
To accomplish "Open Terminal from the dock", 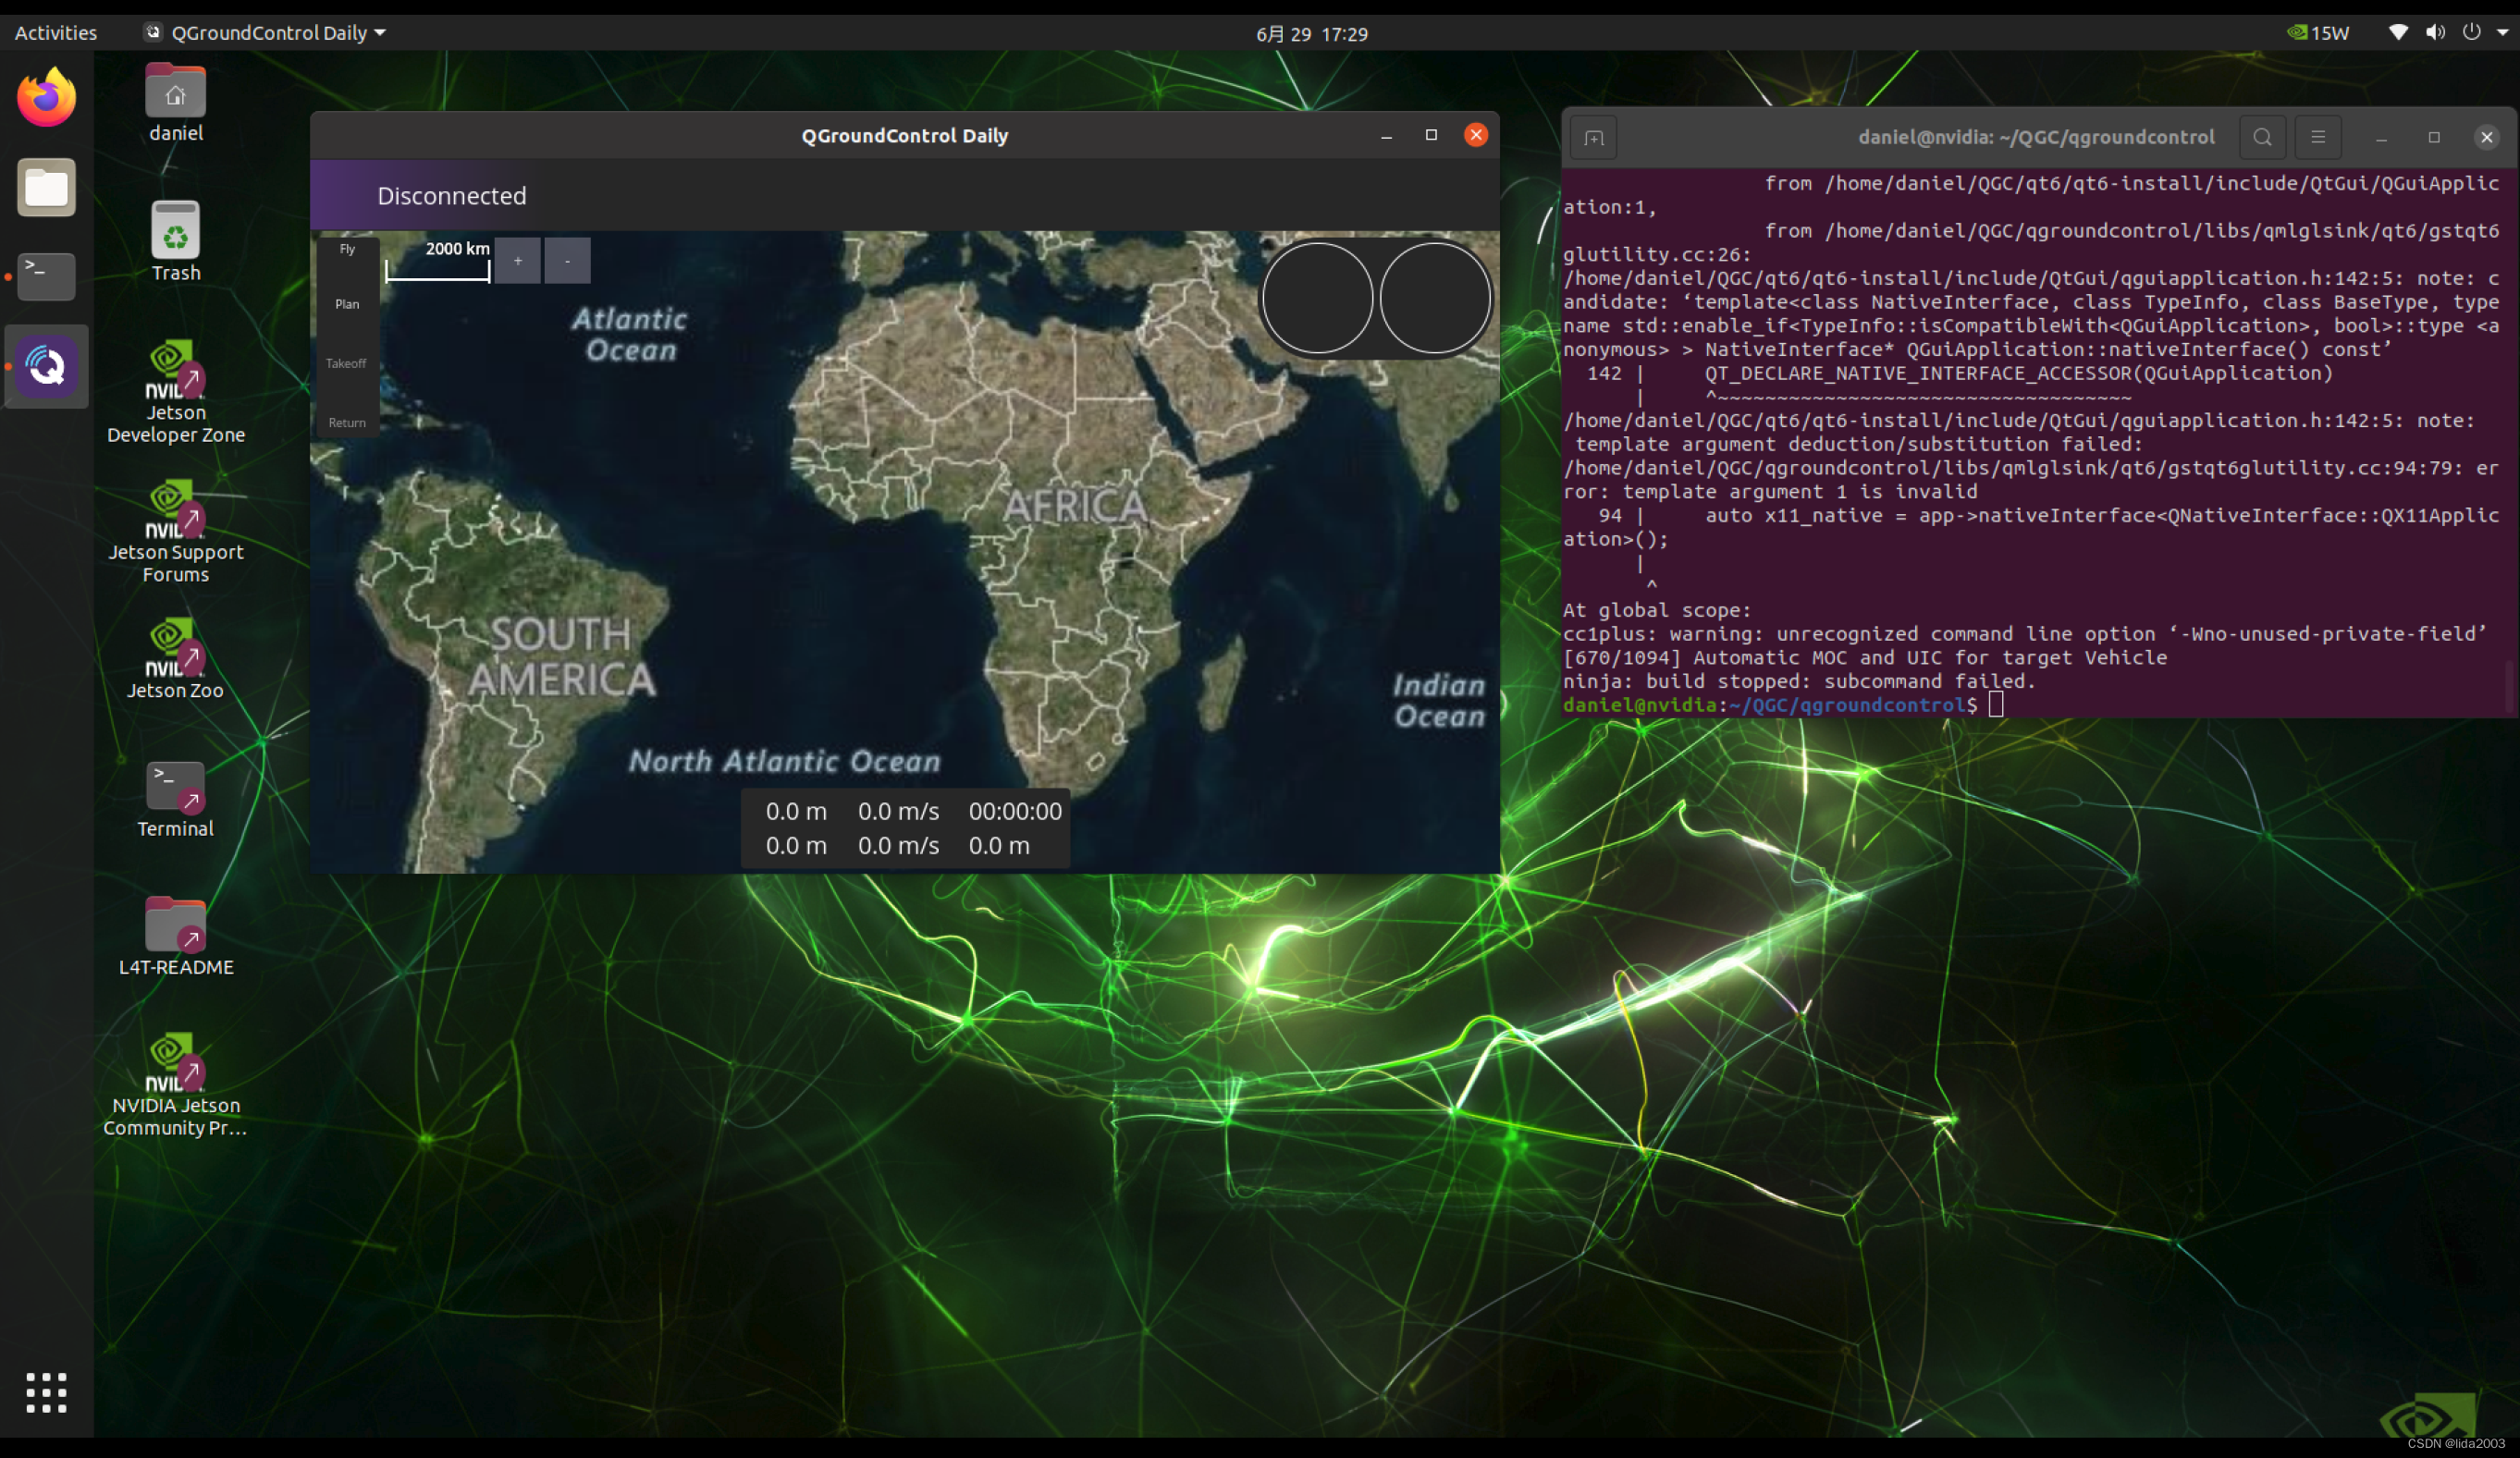I will [46, 276].
